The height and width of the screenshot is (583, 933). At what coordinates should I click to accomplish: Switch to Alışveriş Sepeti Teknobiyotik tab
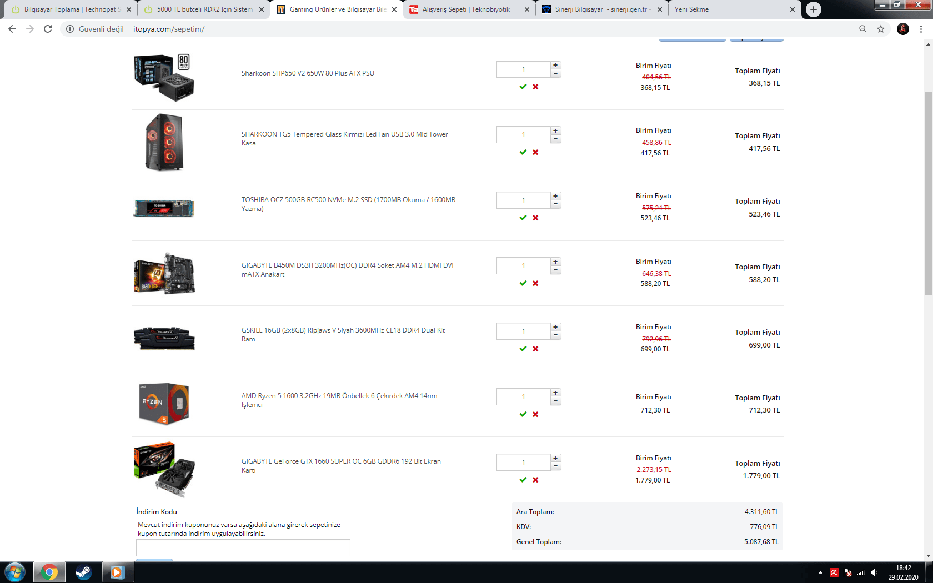click(468, 9)
